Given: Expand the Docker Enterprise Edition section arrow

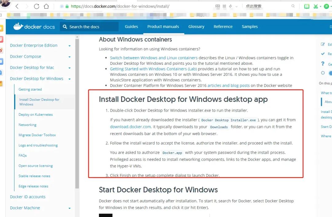Looking at the screenshot, I should tap(69, 46).
